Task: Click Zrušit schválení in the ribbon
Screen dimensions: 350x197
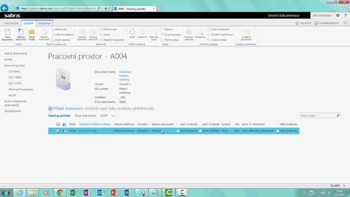Action: 217,40
